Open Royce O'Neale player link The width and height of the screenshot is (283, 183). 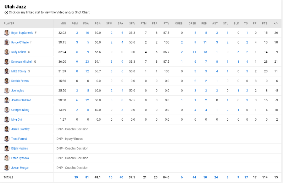tap(20, 42)
